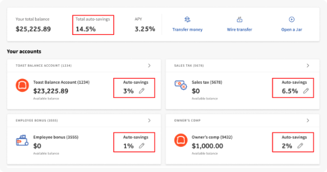Viewport: 327px width, 172px height.
Task: Edit Sales tax auto-savings pencil icon
Action: point(306,91)
